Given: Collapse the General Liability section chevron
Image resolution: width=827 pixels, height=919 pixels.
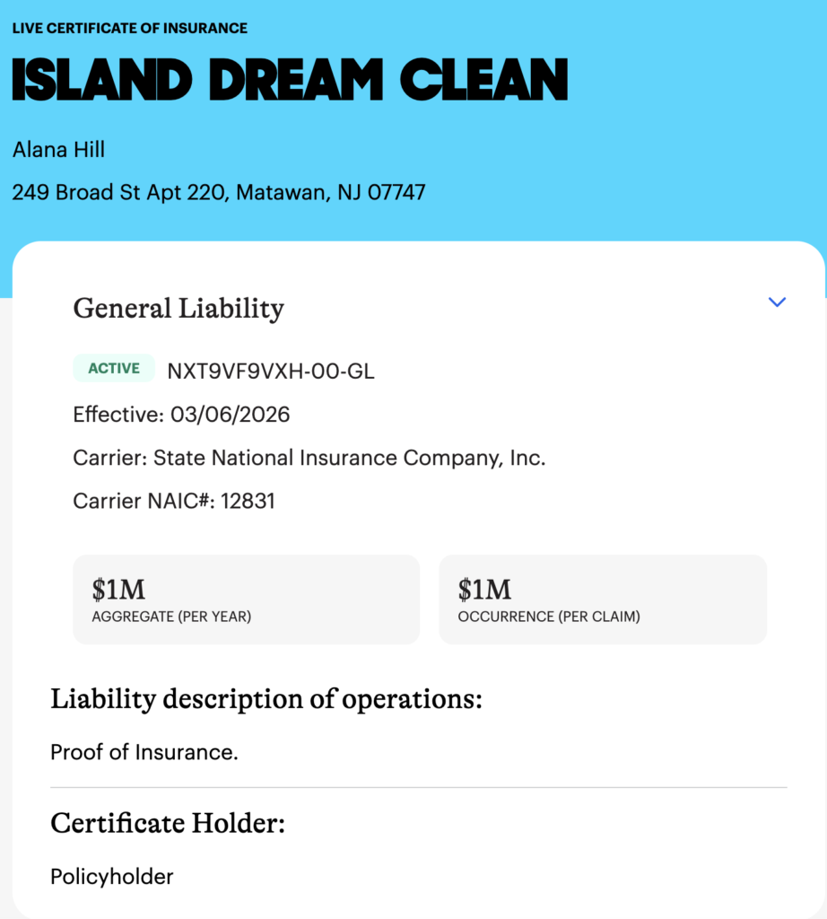Looking at the screenshot, I should [777, 302].
